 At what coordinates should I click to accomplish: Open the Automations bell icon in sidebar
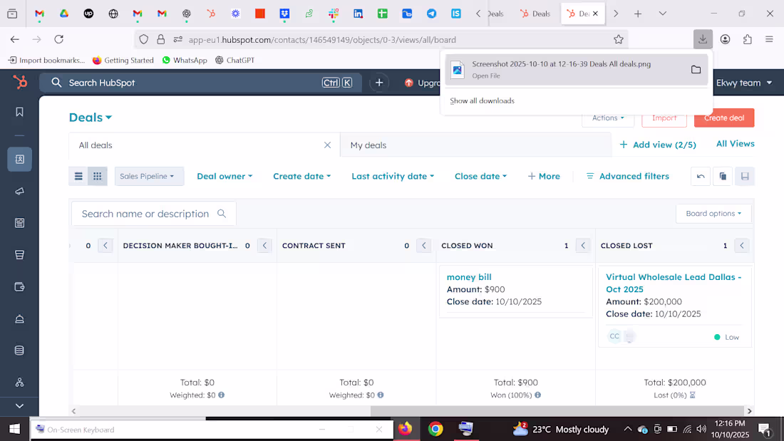point(19,318)
